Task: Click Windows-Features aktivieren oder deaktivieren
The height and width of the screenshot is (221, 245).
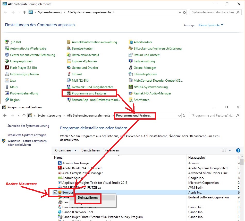Action: pyautogui.click(x=27, y=143)
